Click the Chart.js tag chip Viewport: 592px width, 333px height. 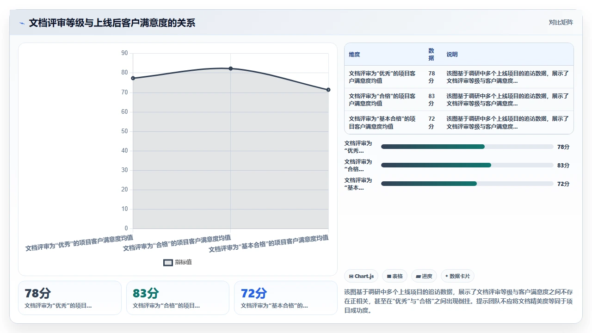(361, 276)
